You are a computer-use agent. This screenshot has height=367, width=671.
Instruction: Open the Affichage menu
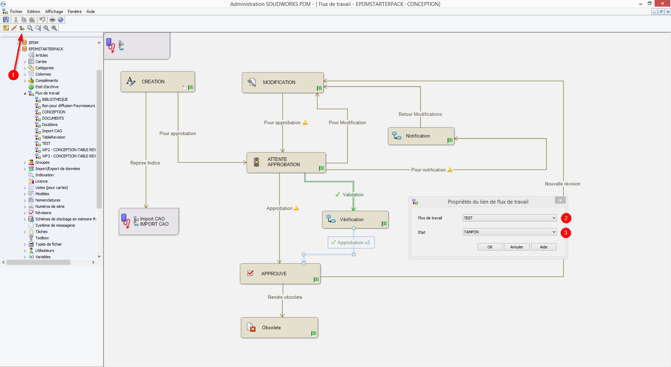click(54, 12)
